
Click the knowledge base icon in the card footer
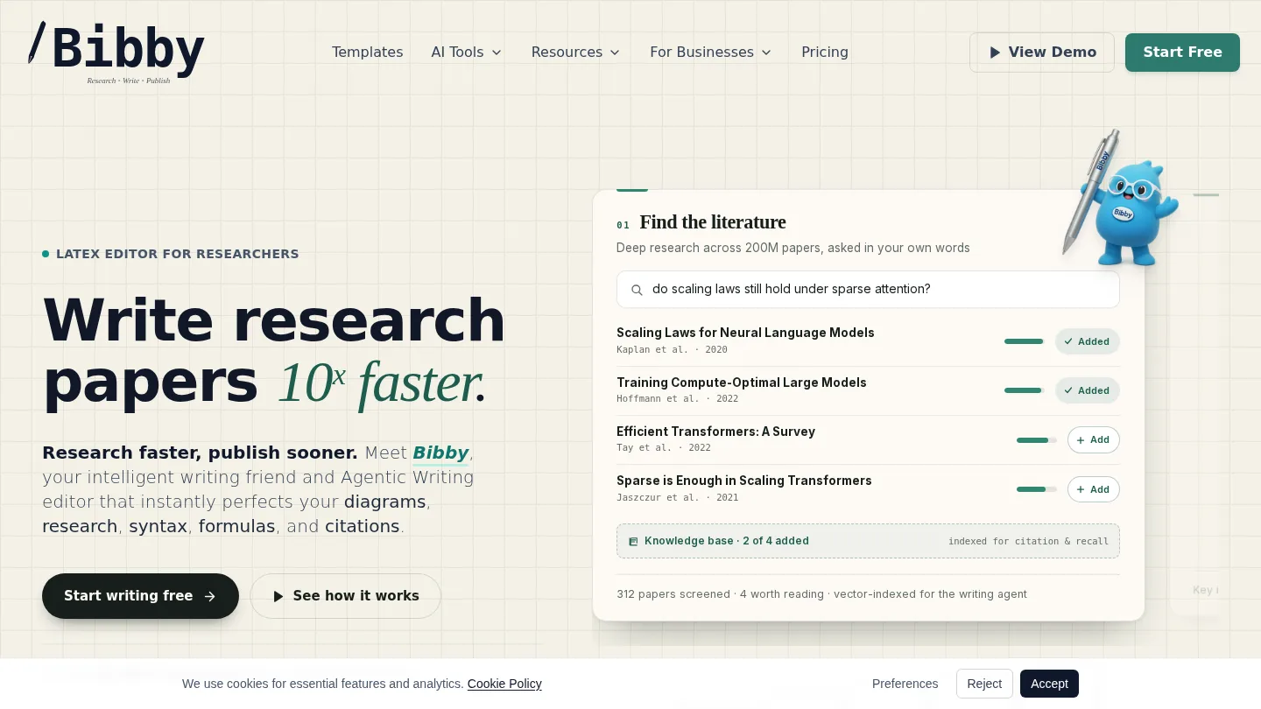[633, 542]
